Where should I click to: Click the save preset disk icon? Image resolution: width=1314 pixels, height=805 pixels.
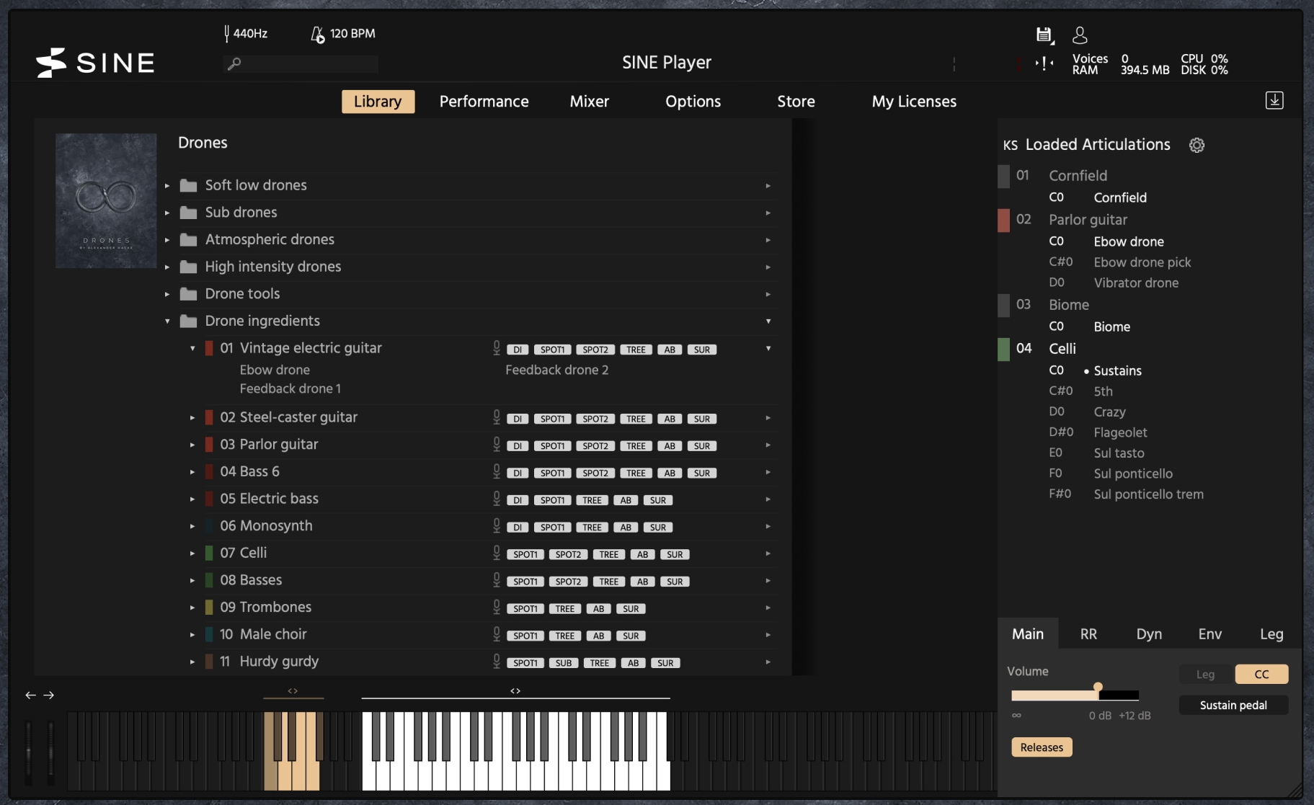[x=1044, y=35]
